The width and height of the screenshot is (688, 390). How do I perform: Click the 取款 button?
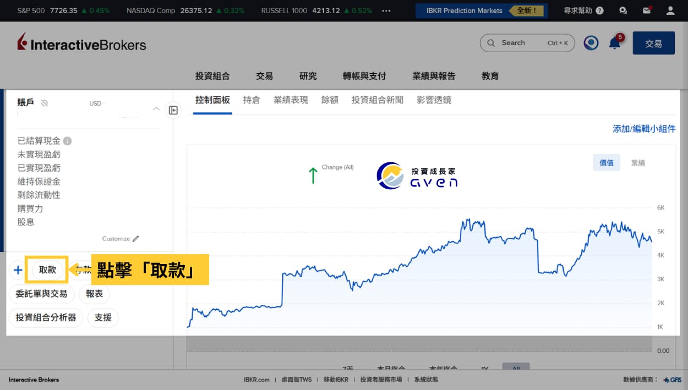point(47,270)
